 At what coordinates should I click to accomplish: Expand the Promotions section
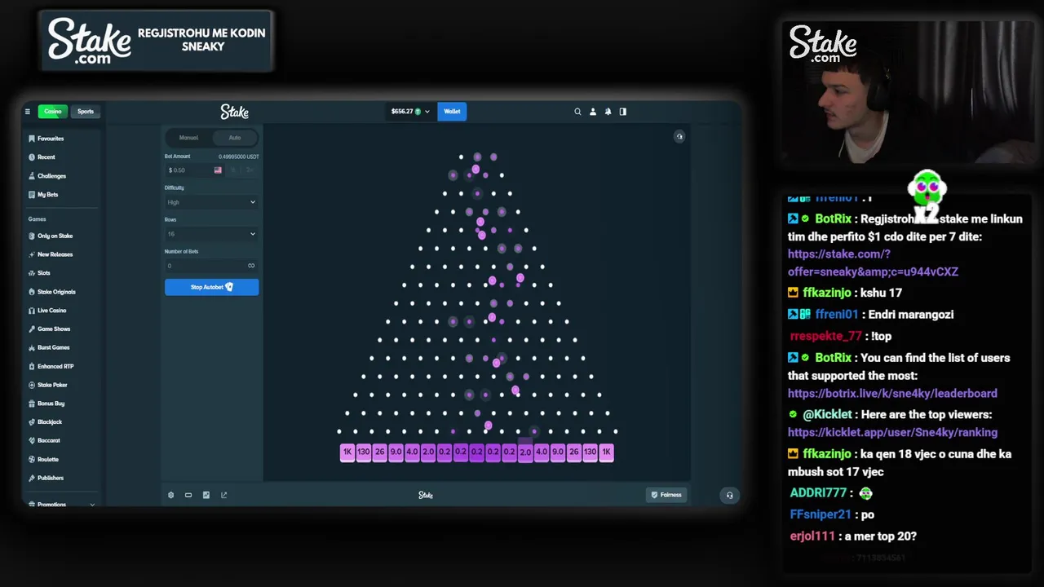pos(61,505)
